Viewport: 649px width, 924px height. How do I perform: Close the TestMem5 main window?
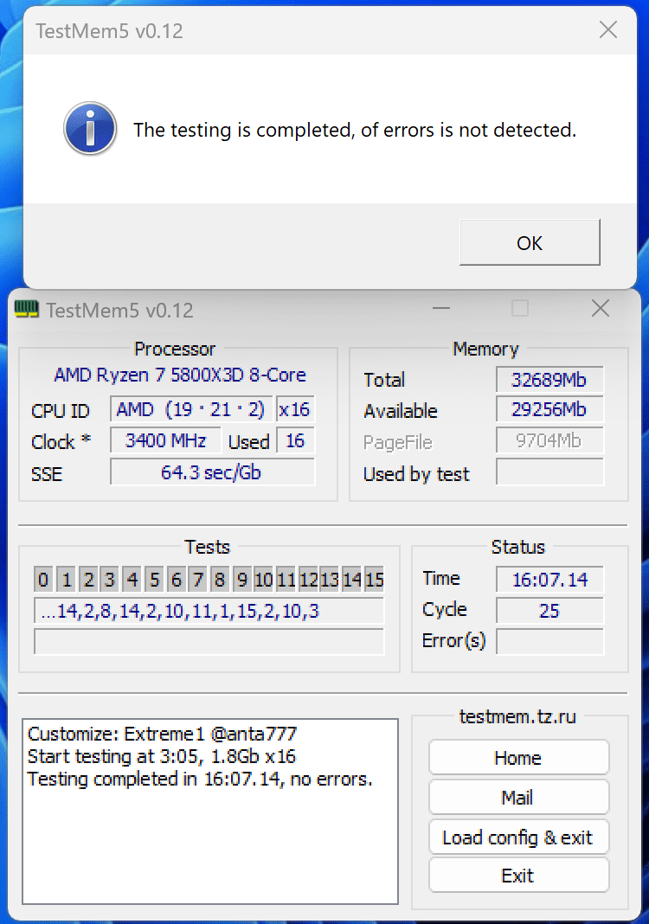tap(600, 308)
